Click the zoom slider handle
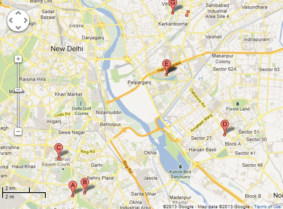Screen dimensions: 283x209 click(18, 90)
